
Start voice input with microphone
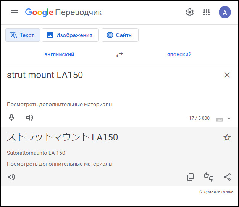[11, 118]
